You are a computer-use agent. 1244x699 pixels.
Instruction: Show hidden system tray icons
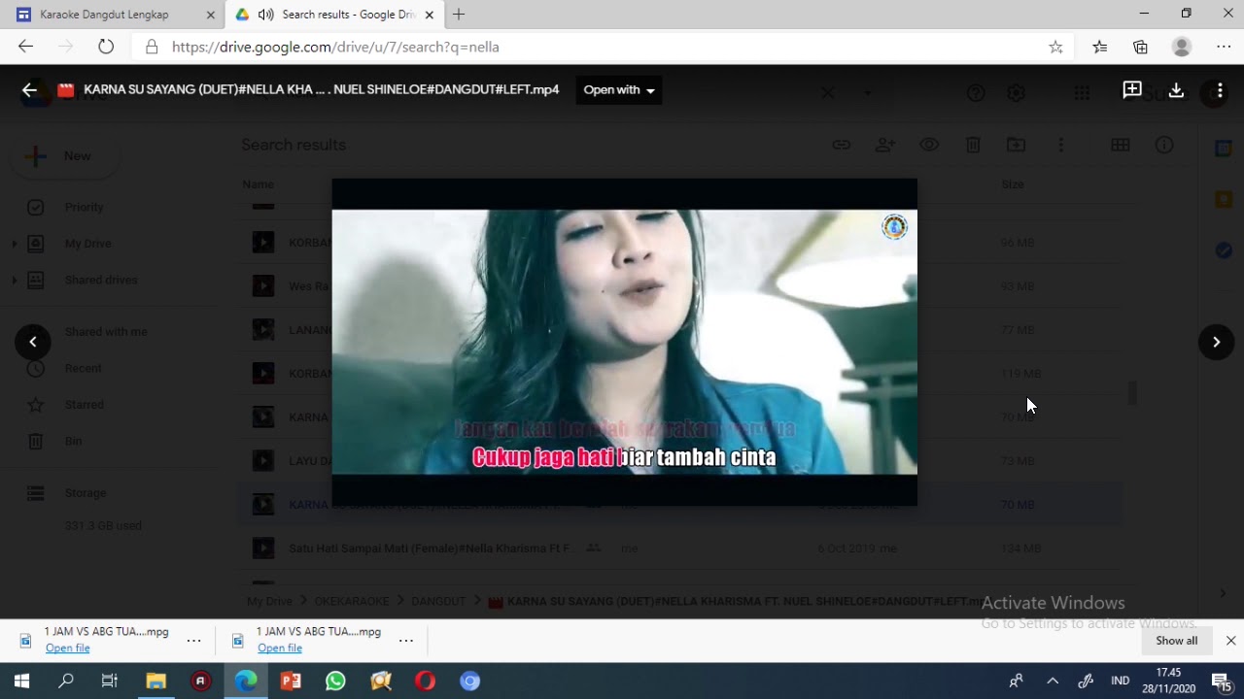(1053, 681)
